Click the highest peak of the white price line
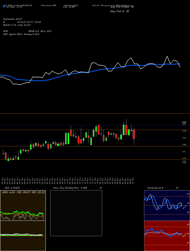The width and height of the screenshot is (190, 251). pos(167,56)
